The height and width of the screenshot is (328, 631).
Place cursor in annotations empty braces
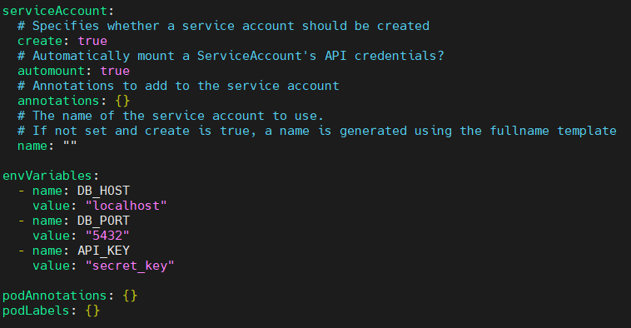coord(122,101)
